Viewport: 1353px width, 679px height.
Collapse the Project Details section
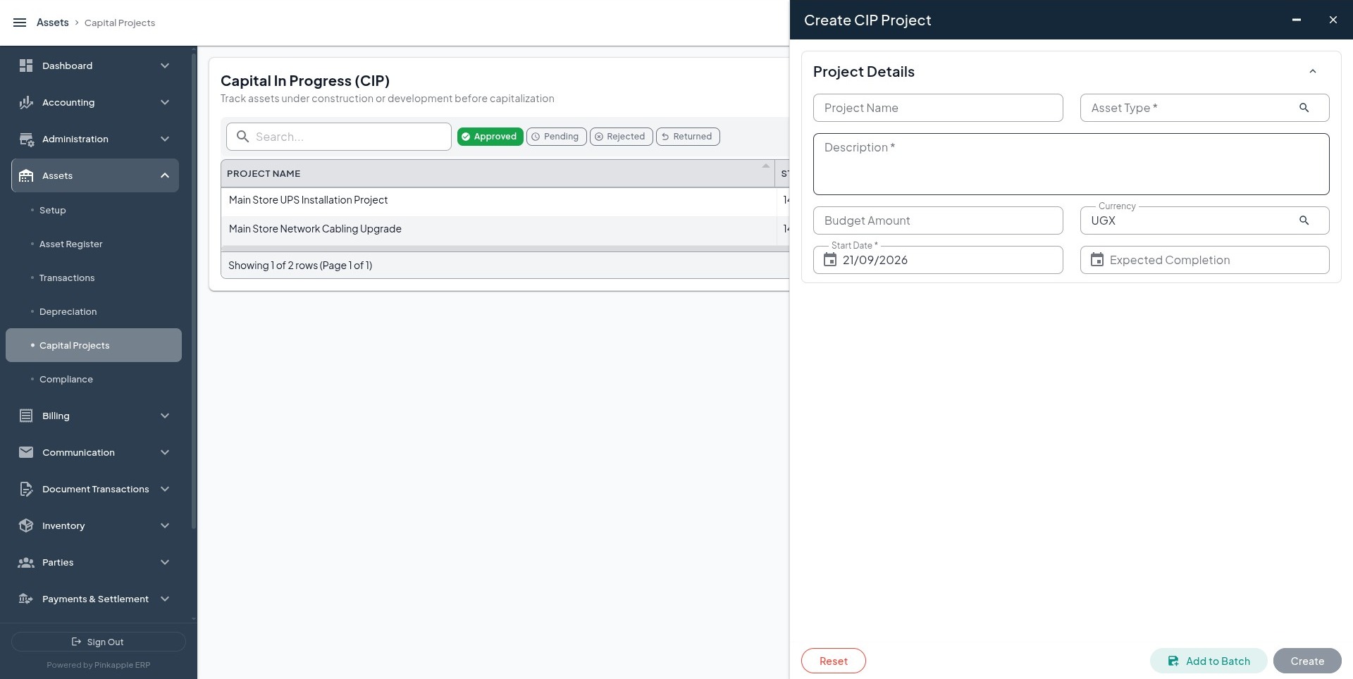tap(1312, 71)
